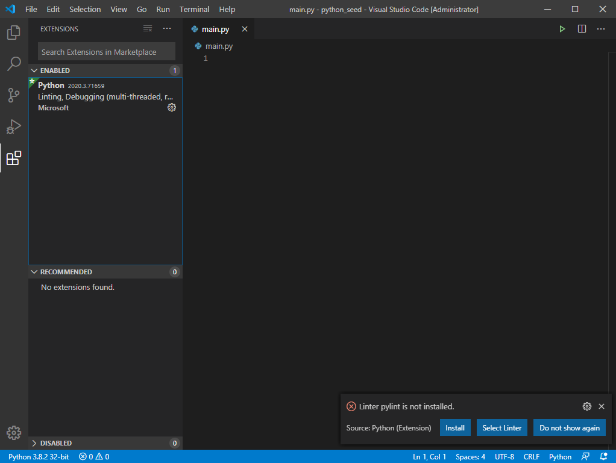Image resolution: width=616 pixels, height=463 pixels.
Task: Open notifications bell in status bar
Action: [604, 457]
